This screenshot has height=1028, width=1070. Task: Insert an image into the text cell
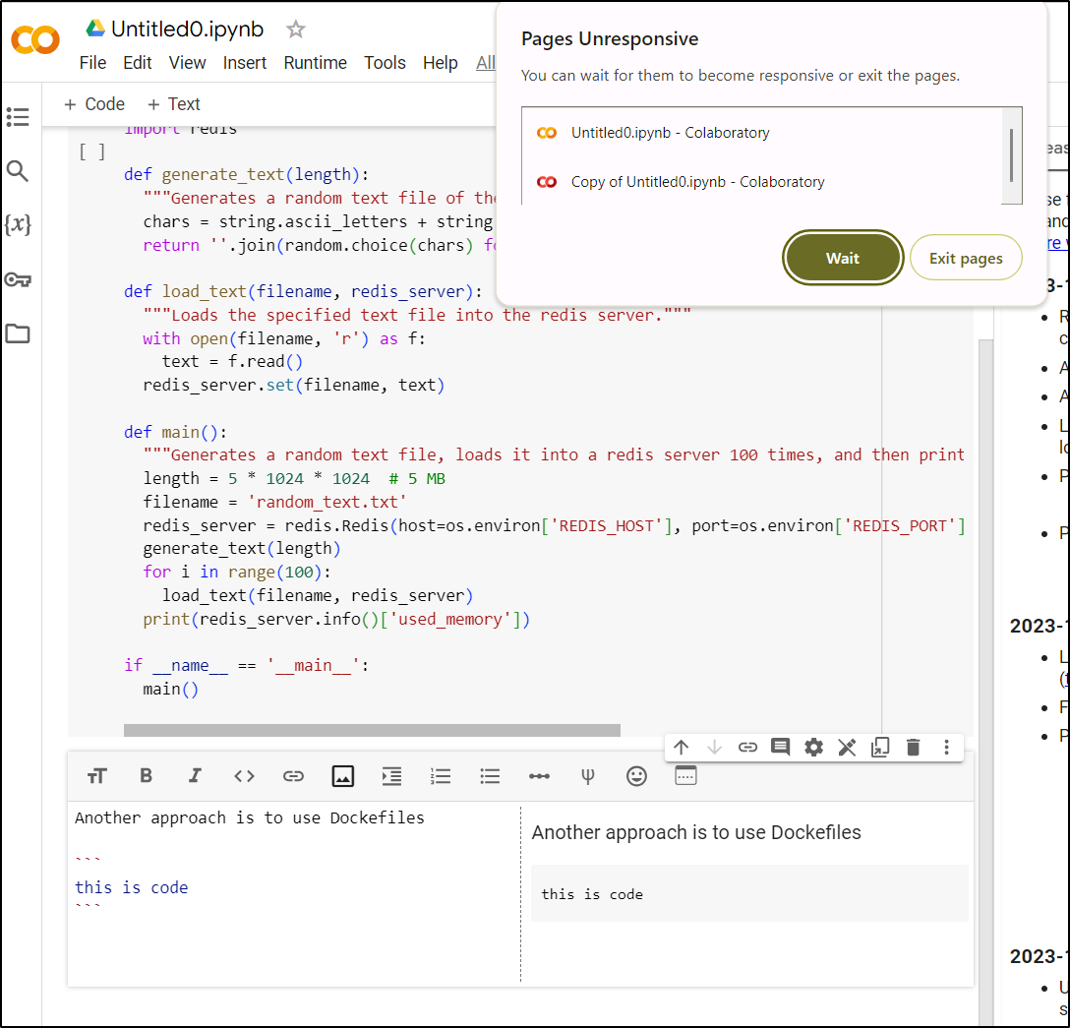point(342,776)
